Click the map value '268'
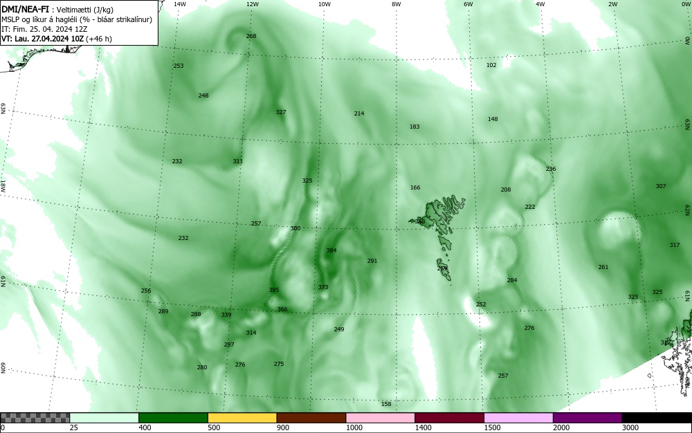Viewport: 692px width, 433px height. tap(251, 36)
